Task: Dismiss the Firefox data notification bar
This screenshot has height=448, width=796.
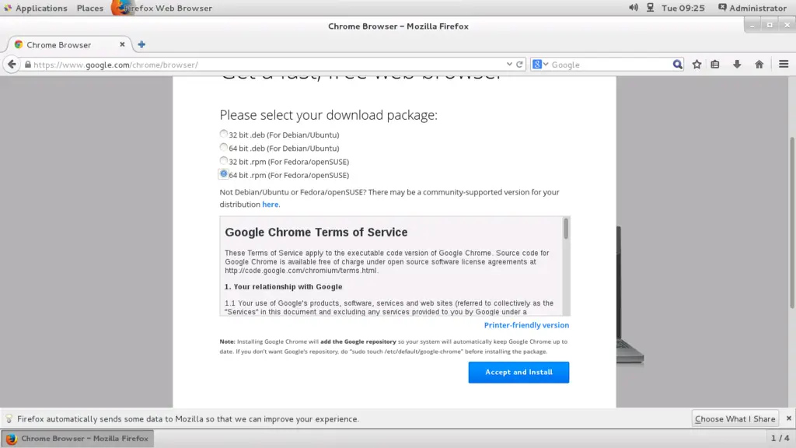Action: (x=788, y=418)
